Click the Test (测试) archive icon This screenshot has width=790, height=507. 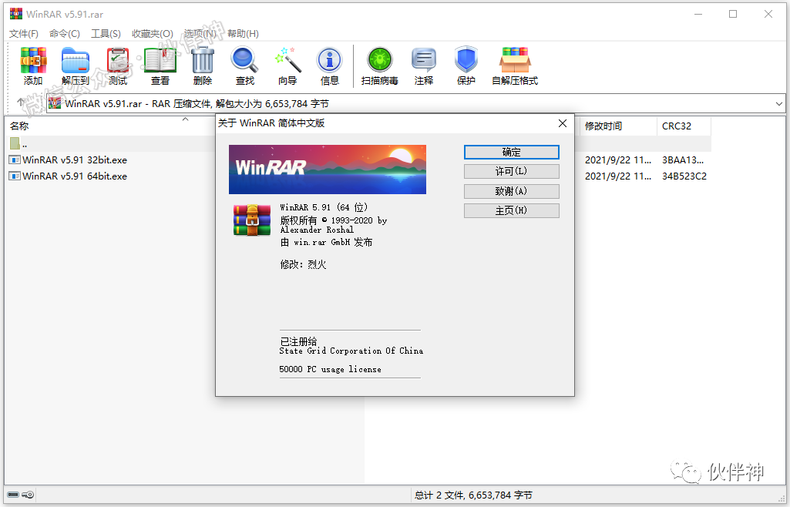(118, 66)
